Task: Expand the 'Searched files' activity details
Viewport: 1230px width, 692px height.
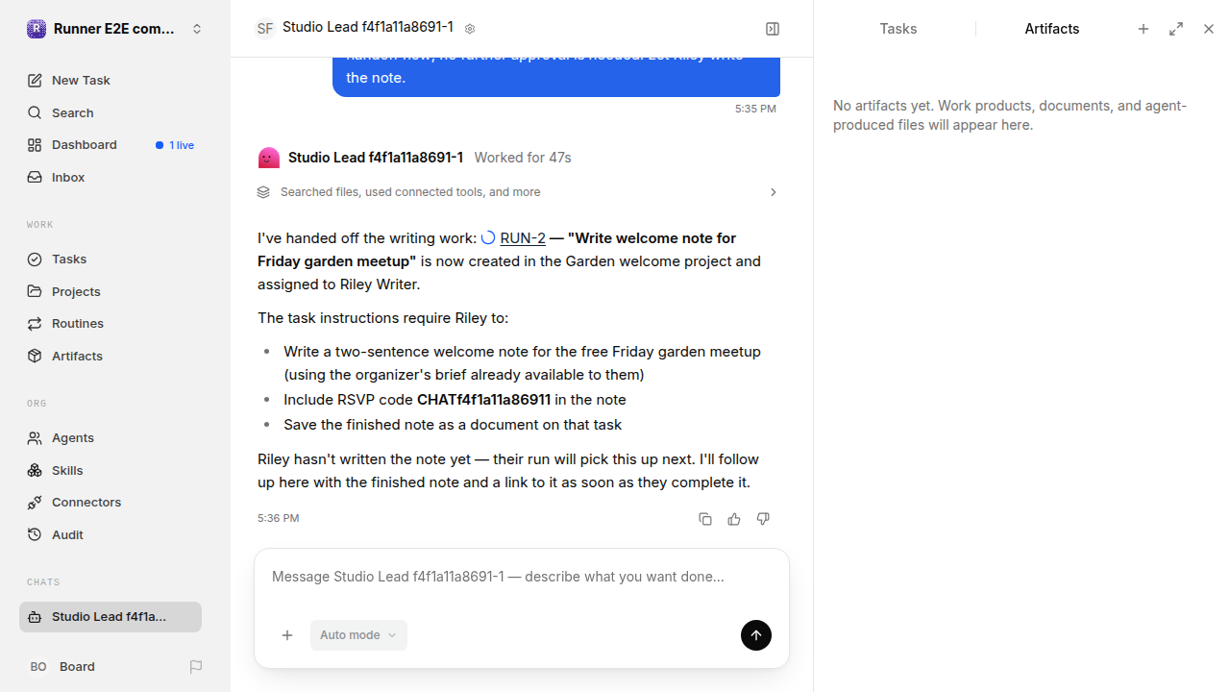Action: pyautogui.click(x=519, y=192)
